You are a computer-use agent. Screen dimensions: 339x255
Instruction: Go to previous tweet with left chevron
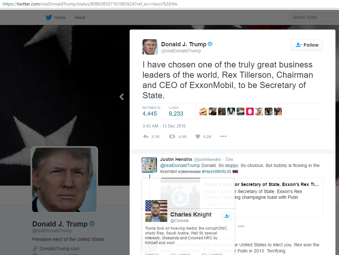(122, 97)
